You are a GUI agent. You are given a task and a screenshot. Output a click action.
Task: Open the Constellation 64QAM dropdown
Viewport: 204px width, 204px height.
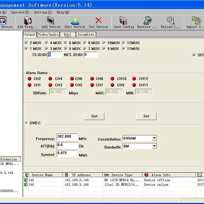154,138
